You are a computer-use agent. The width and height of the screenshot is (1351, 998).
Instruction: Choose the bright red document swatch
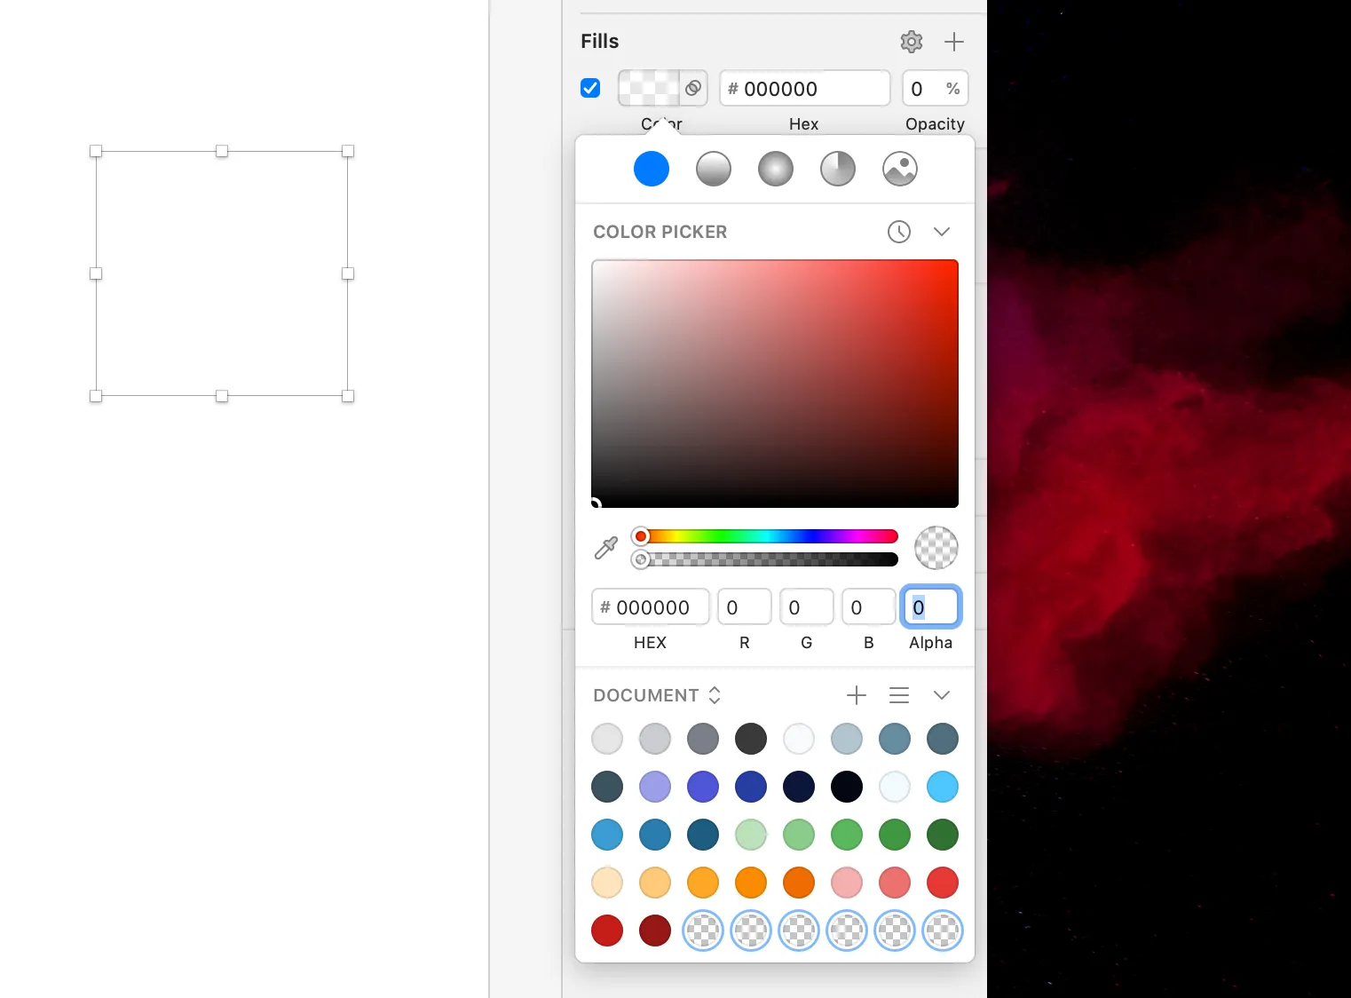[x=942, y=883]
